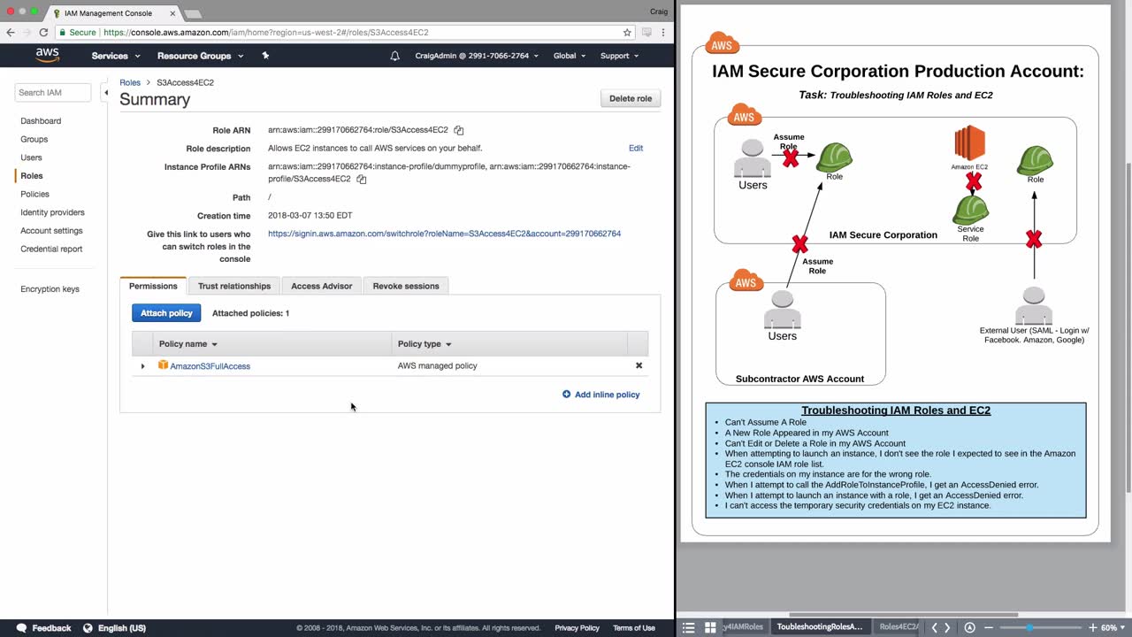Open Users in the IAM sidebar
The height and width of the screenshot is (637, 1132).
tap(31, 157)
